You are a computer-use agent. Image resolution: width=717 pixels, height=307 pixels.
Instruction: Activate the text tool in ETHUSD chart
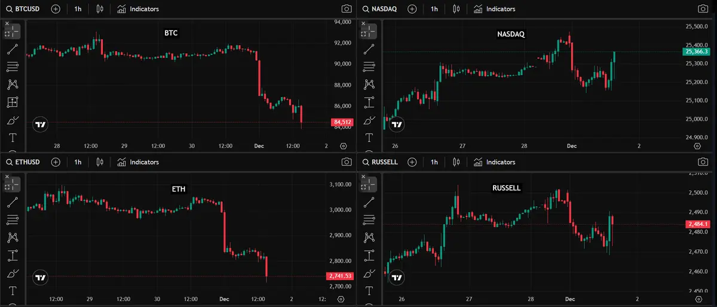[x=13, y=291]
